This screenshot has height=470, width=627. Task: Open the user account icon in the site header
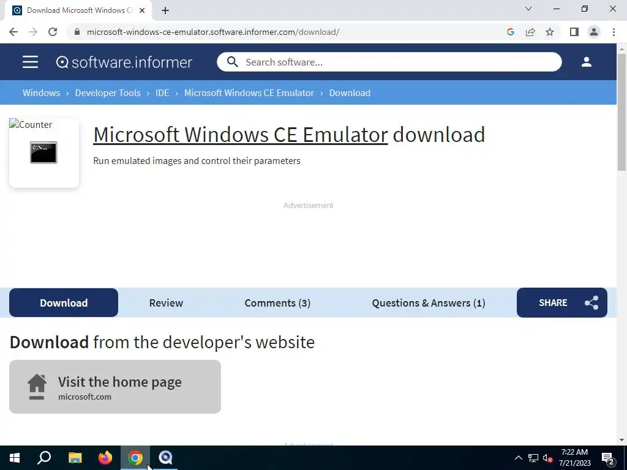click(x=586, y=62)
